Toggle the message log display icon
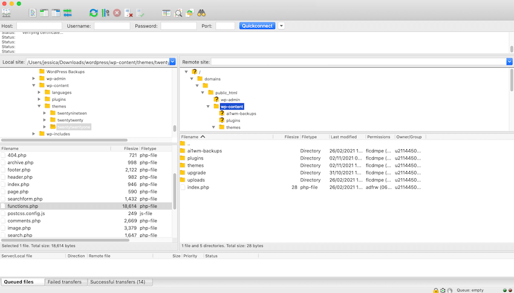 33,13
